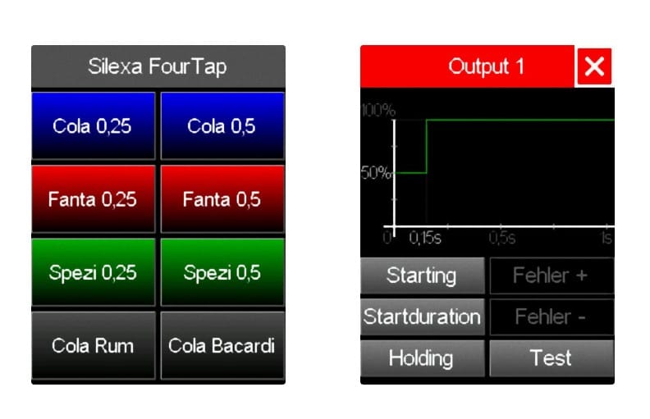This screenshot has width=650, height=419.
Task: Select the Cola 0,25 drink button
Action: (x=94, y=125)
